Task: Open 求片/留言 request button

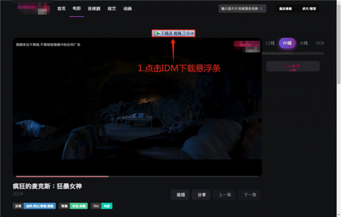Action: 309,8
